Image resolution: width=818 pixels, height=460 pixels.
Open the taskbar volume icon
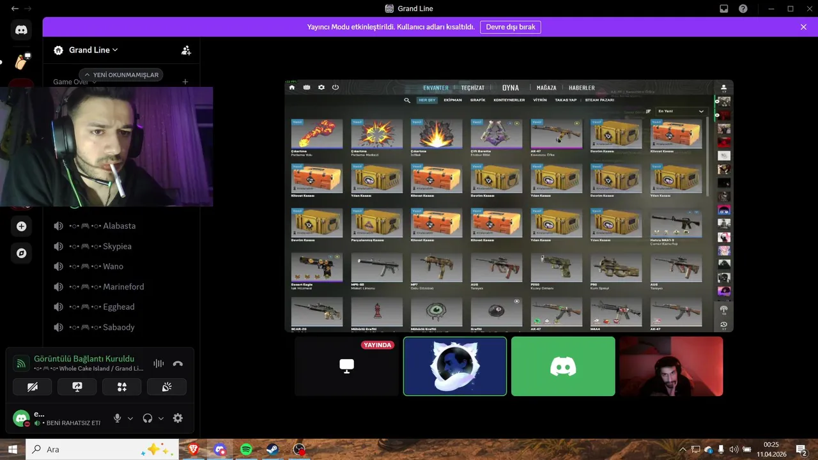(734, 449)
